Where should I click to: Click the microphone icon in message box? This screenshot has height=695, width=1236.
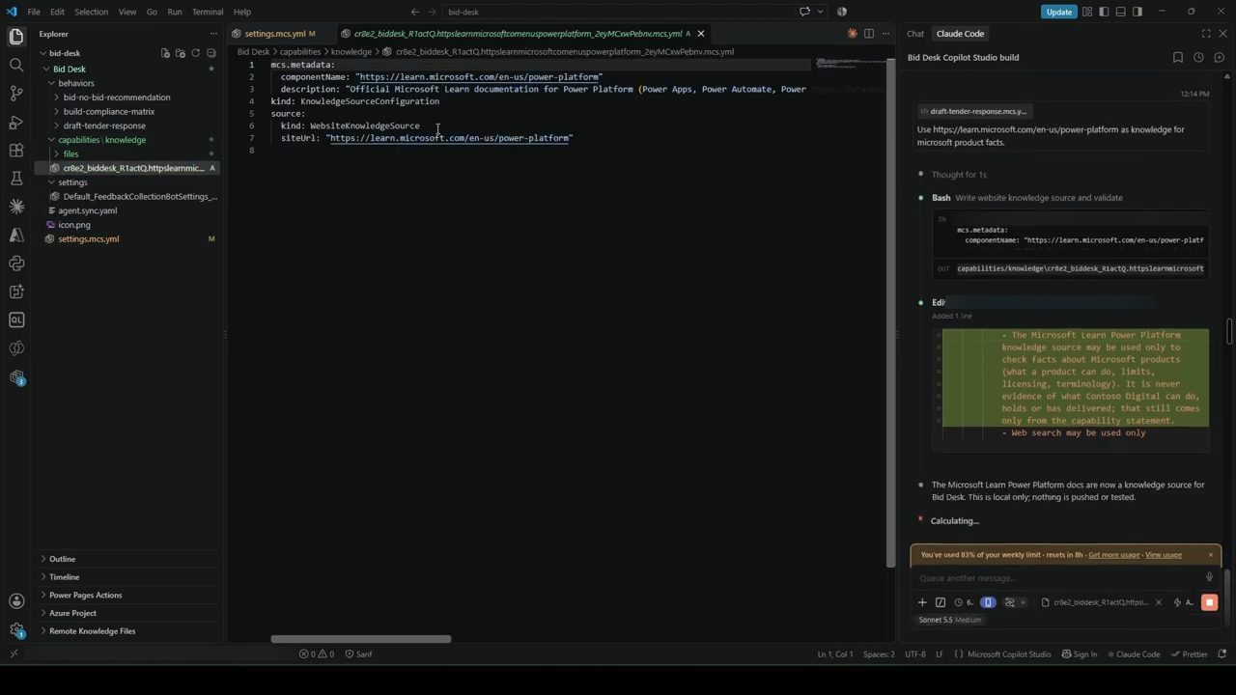[x=1209, y=578]
